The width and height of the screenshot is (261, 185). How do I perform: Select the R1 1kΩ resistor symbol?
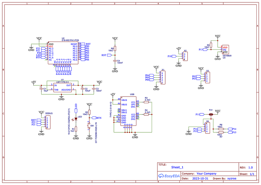(x=76, y=129)
